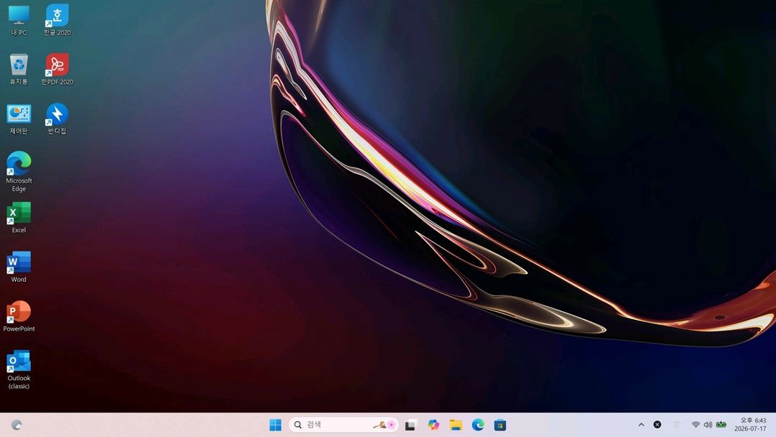
Task: Show hidden system tray icons
Action: point(641,425)
